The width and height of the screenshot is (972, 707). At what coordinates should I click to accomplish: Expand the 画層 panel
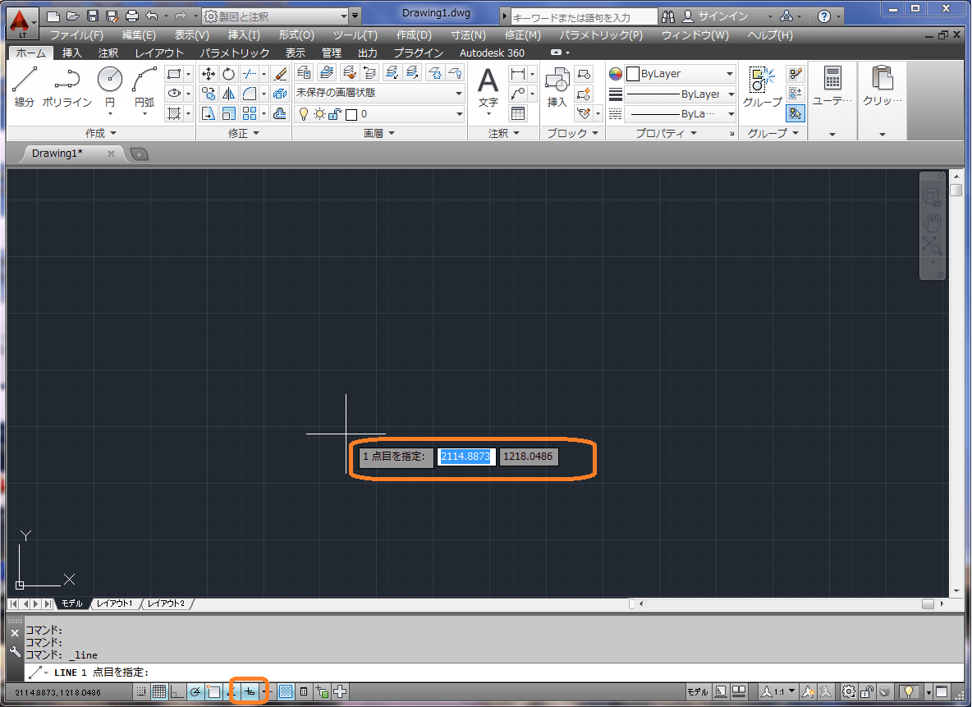378,133
